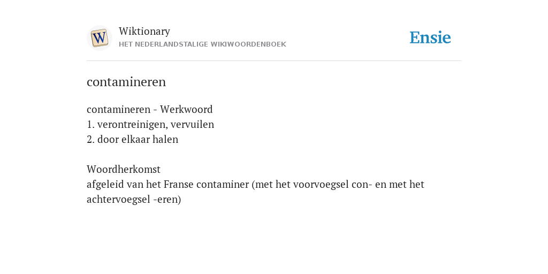Click the horizontal divider under the header

[274, 61]
